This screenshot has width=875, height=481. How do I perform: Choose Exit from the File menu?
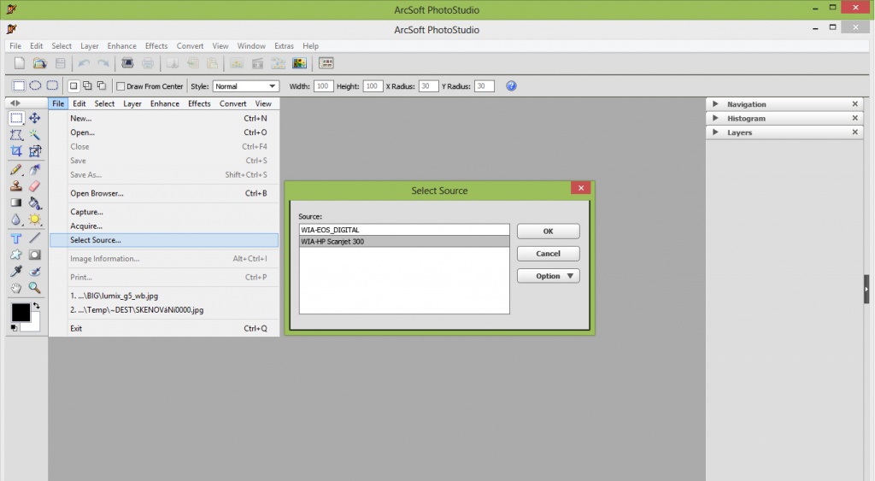[x=164, y=328]
